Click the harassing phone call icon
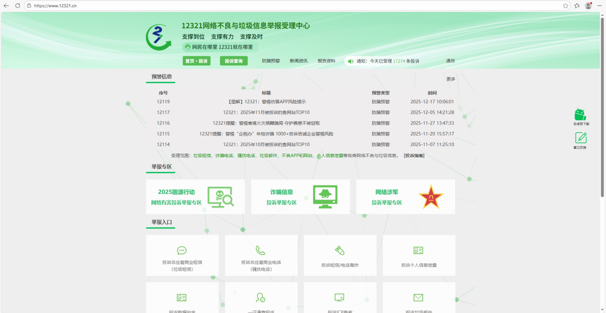Image resolution: width=606 pixels, height=313 pixels. tap(261, 251)
